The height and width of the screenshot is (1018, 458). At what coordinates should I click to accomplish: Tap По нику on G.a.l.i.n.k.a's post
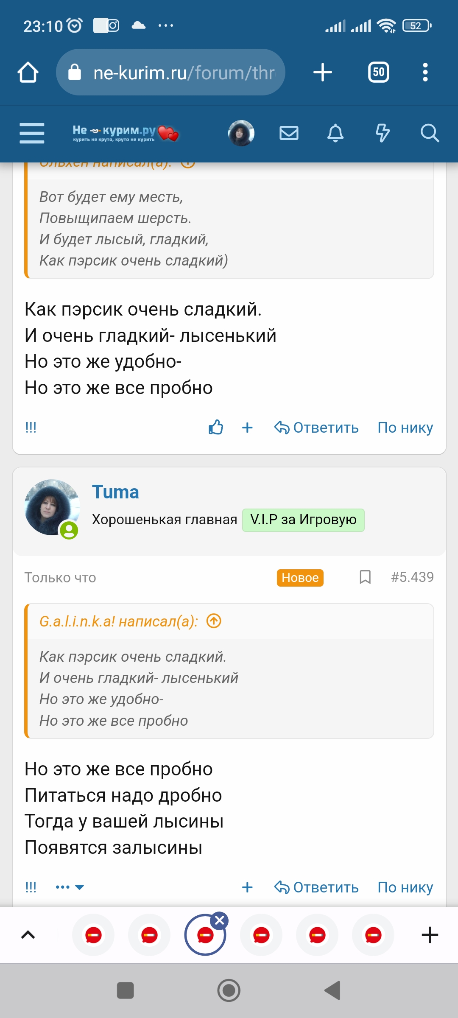point(405,428)
